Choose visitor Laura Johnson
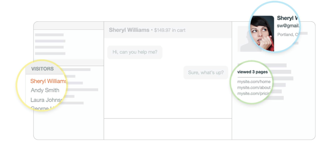The height and width of the screenshot is (146, 336). (x=47, y=100)
